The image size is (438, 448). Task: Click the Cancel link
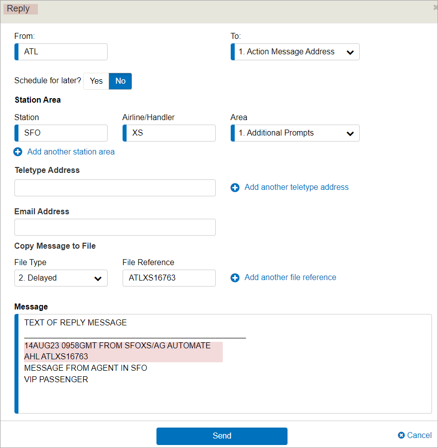coord(419,435)
